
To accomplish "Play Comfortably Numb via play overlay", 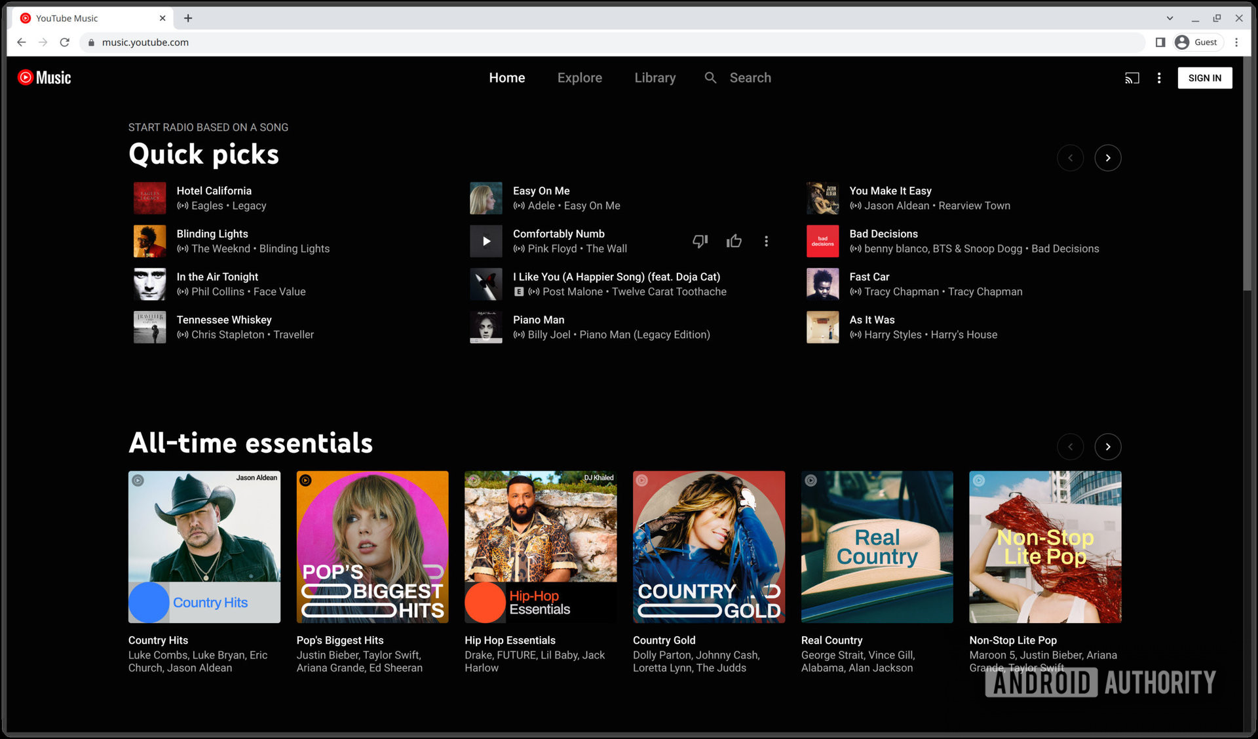I will tap(486, 241).
